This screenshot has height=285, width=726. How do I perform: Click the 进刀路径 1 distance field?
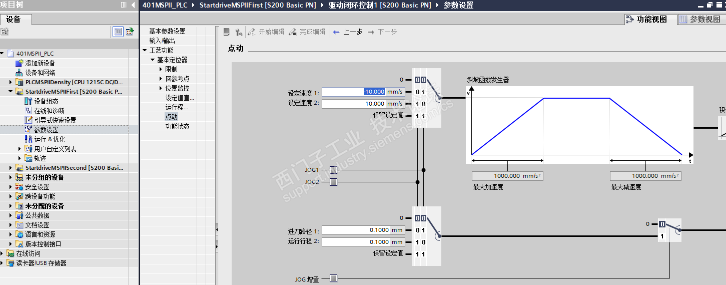363,230
